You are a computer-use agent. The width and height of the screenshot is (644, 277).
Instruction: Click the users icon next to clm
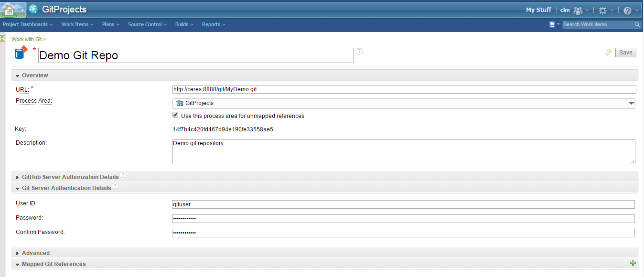(578, 10)
